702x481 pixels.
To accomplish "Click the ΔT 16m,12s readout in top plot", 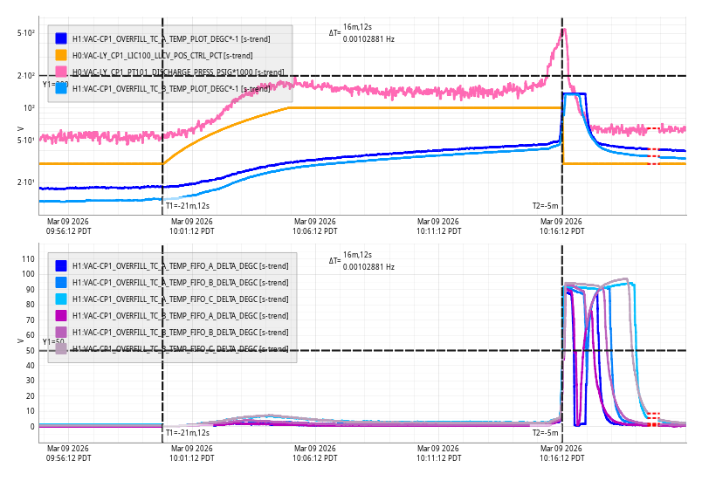I will 357,28.
